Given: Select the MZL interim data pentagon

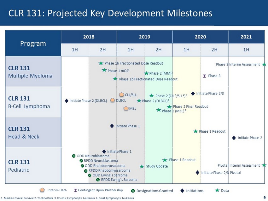Looking at the screenshot, I should pos(126,108).
